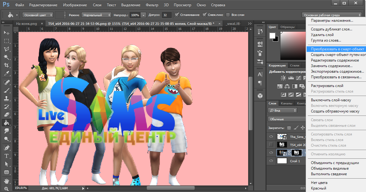Click the background color swatch in Цвет panel
Viewport: 366px width, 192px height.
pos(277,39)
